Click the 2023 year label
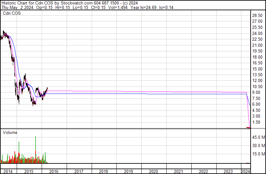The height and width of the screenshot is (174, 266). click(x=228, y=171)
